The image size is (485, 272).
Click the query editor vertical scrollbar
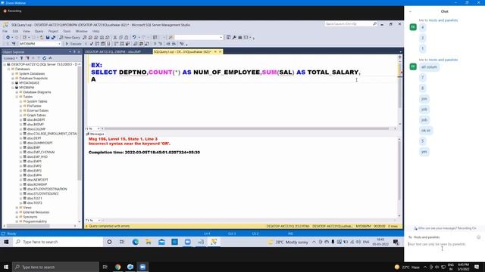(399, 90)
